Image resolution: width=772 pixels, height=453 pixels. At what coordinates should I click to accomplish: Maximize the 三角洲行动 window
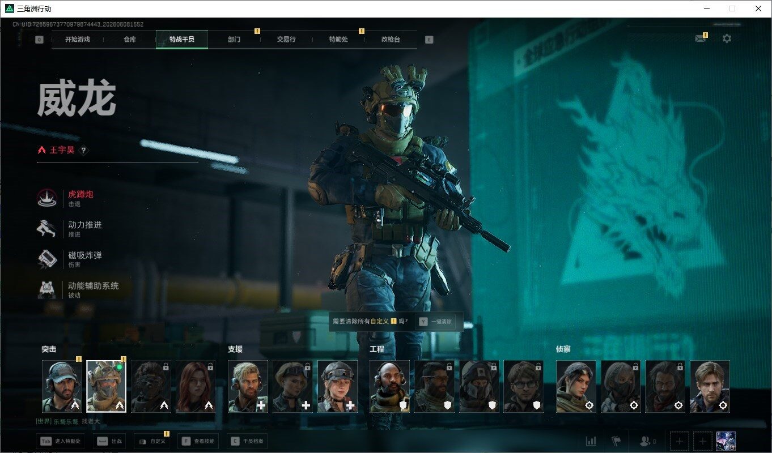tap(732, 8)
